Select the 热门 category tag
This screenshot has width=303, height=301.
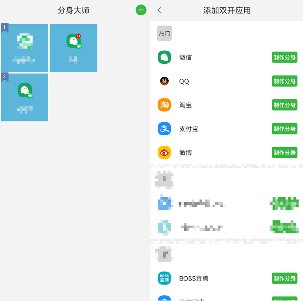(164, 33)
